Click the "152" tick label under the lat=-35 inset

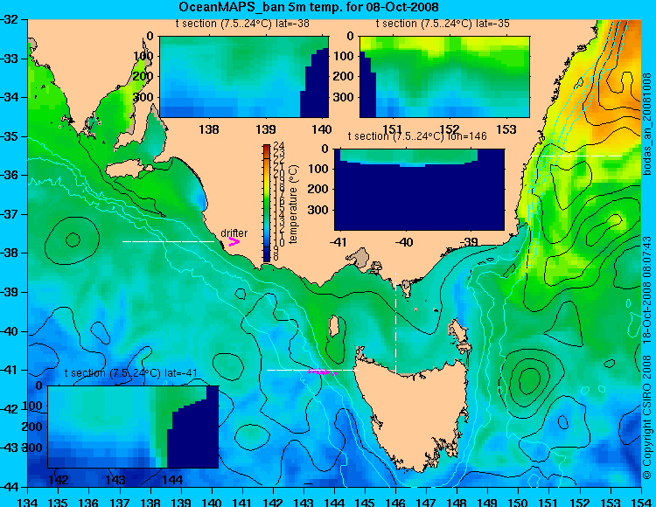(450, 129)
